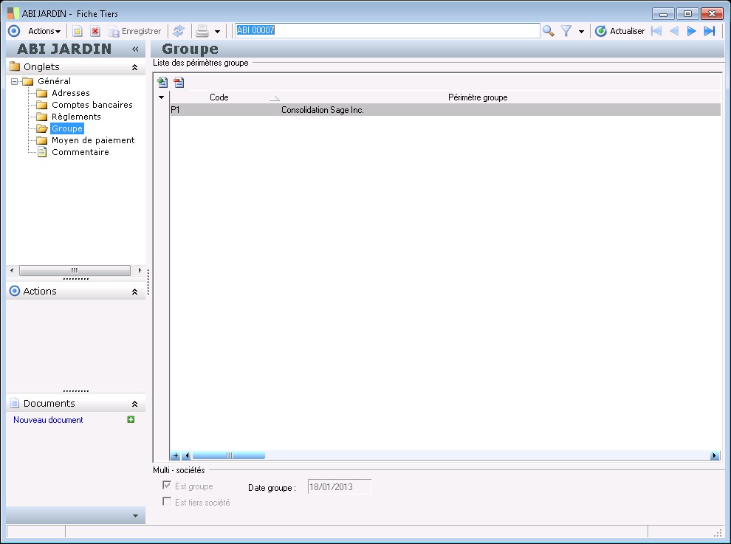Go to the last record
The image size is (731, 544).
[709, 31]
